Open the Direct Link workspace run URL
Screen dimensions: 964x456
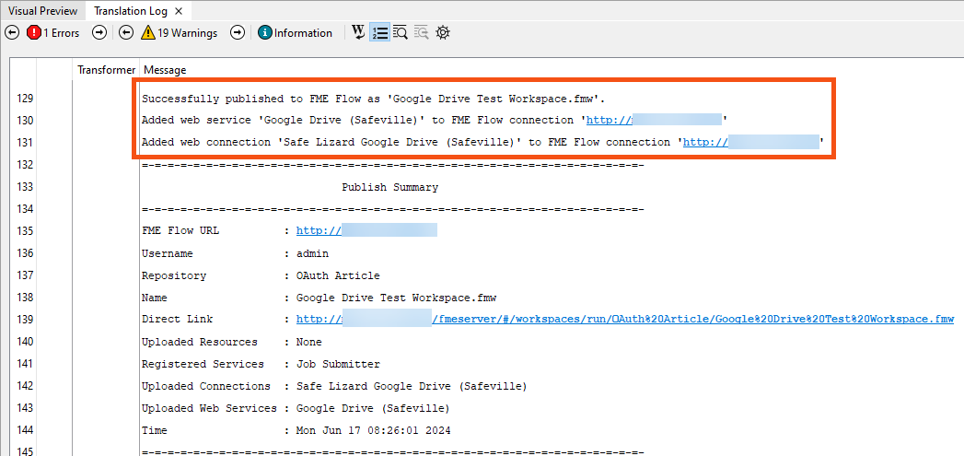pyautogui.click(x=625, y=320)
